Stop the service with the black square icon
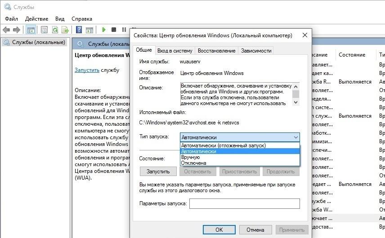 click(x=114, y=30)
